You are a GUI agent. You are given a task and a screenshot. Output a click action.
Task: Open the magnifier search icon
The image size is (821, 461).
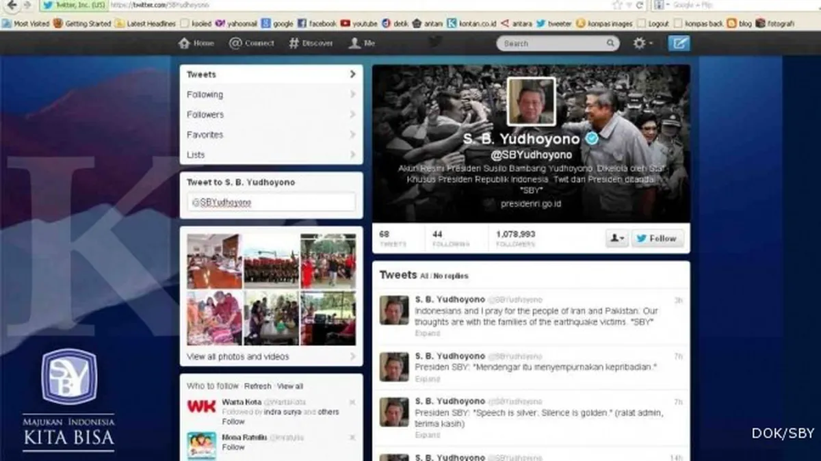click(610, 43)
